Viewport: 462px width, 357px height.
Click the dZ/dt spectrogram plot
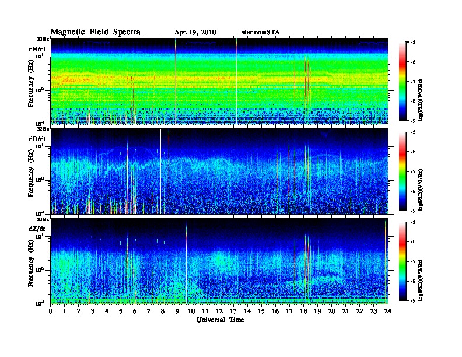coord(219,261)
